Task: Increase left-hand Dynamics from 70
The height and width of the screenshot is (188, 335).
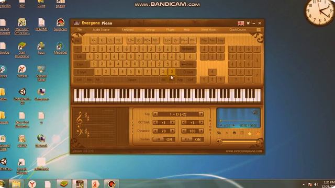Action: tap(172, 131)
